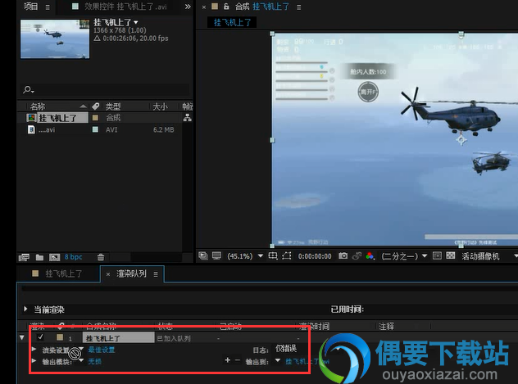This screenshot has height=384, width=518.
Task: Click the current time 0:00:00:00 display
Action: point(315,256)
